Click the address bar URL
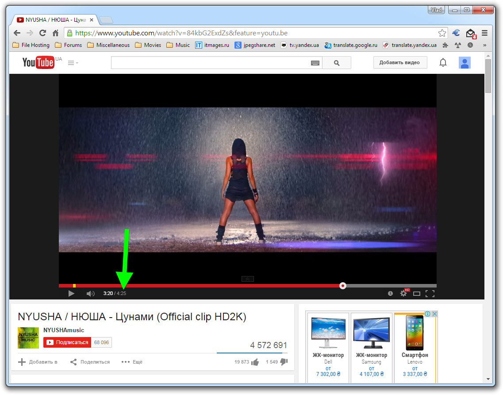Screen dimensions: 503x395 click(x=181, y=33)
